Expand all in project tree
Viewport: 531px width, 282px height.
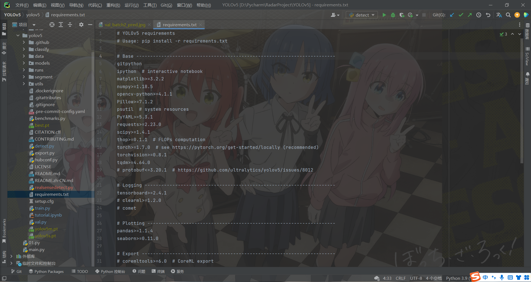click(61, 25)
